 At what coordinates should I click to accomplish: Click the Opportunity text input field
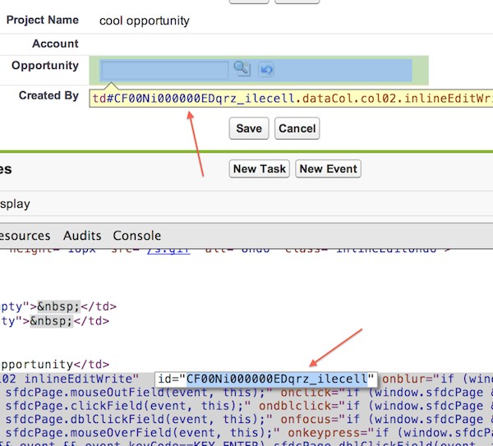(x=164, y=70)
